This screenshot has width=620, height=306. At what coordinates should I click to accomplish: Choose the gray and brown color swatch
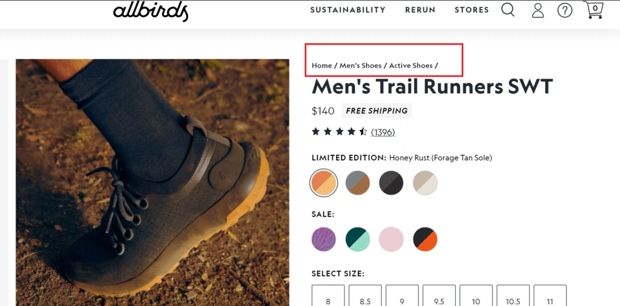point(357,183)
